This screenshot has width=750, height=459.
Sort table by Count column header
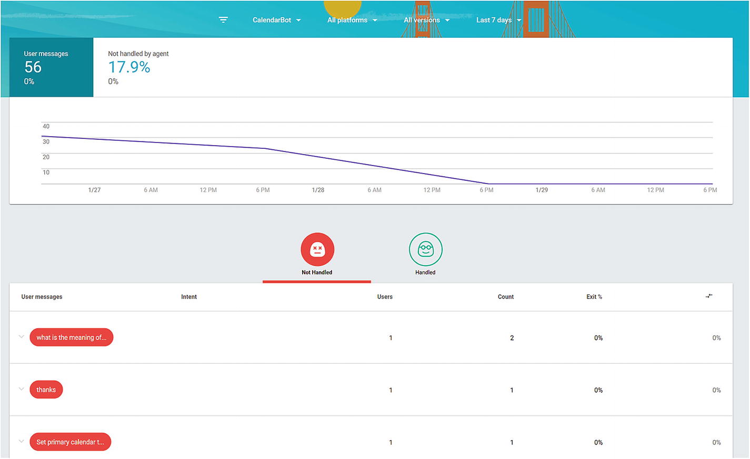tap(505, 297)
